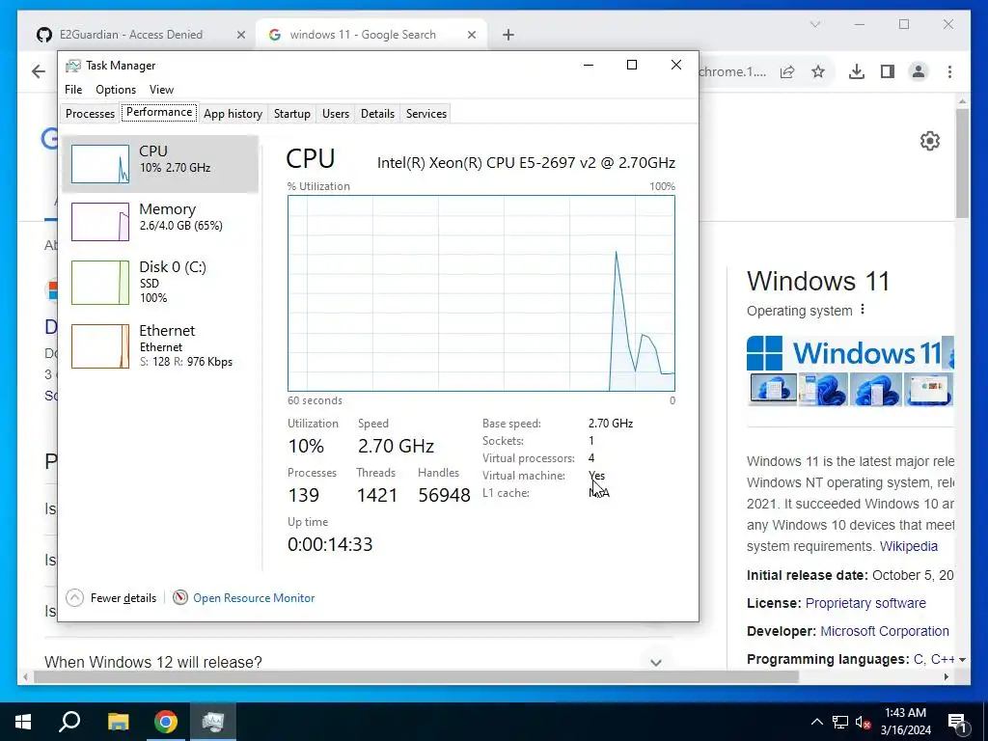Click the network tray icon
The width and height of the screenshot is (988, 741).
840,722
